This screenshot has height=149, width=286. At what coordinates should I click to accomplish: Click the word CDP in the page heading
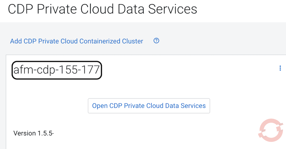[22, 9]
